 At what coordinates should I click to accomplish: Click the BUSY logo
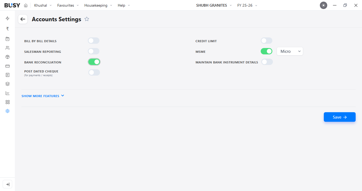pos(12,5)
